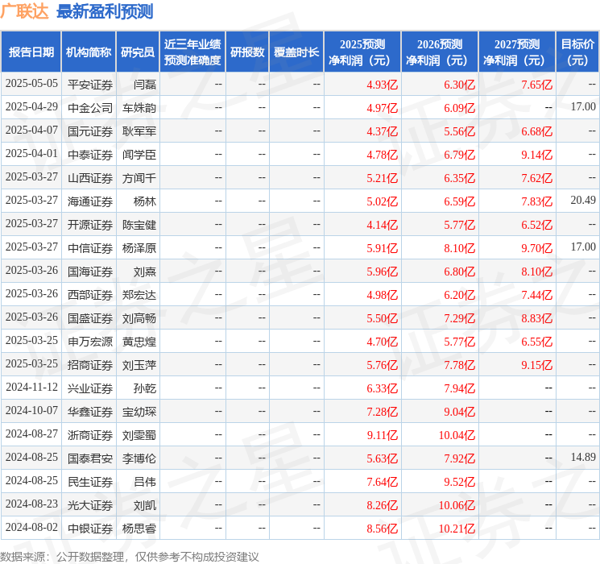The height and width of the screenshot is (564, 600).
Task: Select the 2025-05-05 date cell
Action: 31,84
